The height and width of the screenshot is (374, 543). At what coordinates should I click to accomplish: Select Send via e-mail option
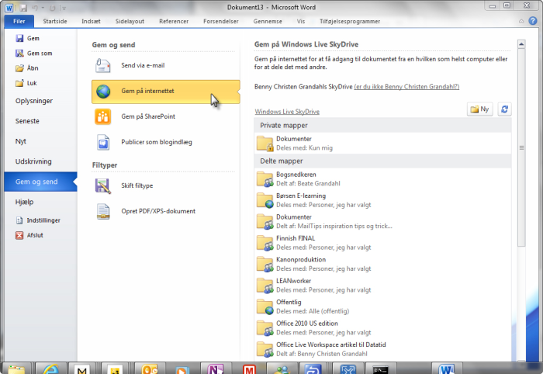[x=165, y=65]
